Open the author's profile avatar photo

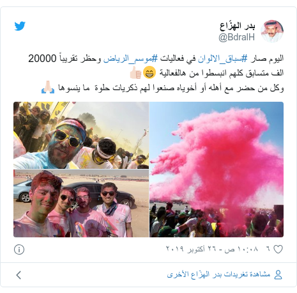click(x=272, y=31)
